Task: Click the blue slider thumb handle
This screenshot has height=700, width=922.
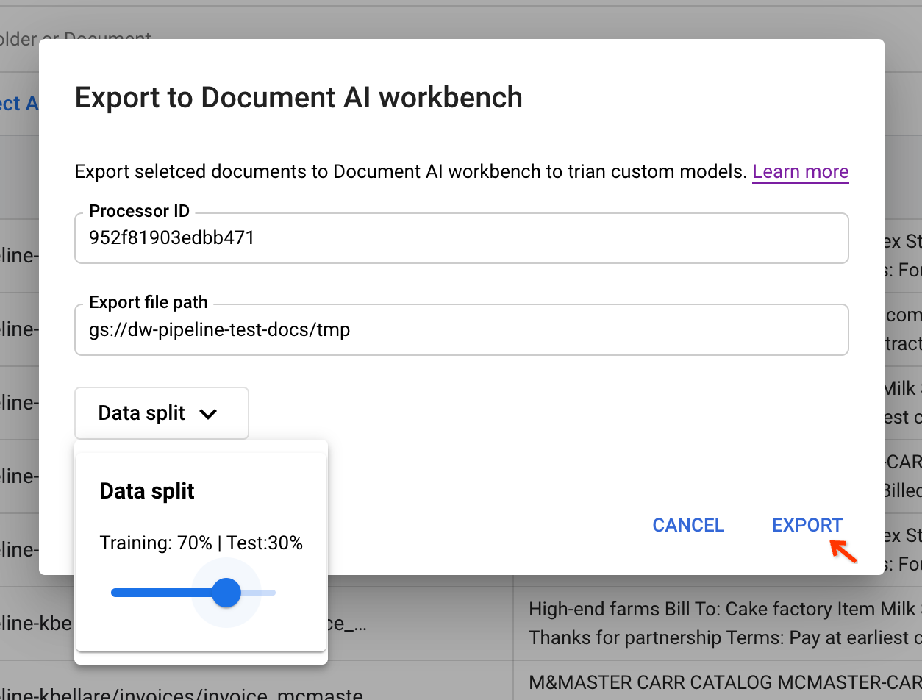Action: (x=226, y=593)
